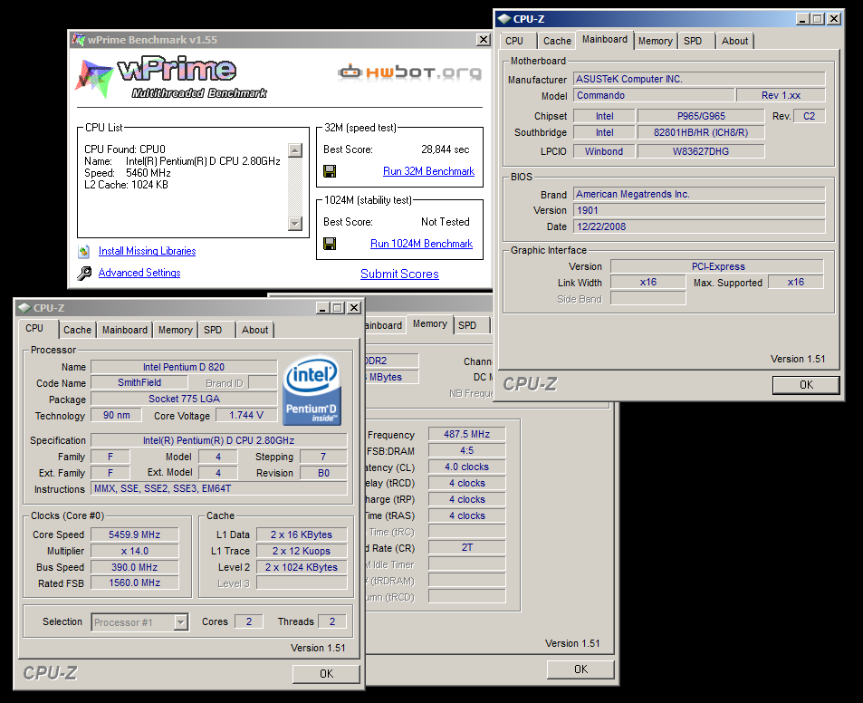The width and height of the screenshot is (863, 703).
Task: Switch to Cache tab in CPU window
Action: point(77,330)
